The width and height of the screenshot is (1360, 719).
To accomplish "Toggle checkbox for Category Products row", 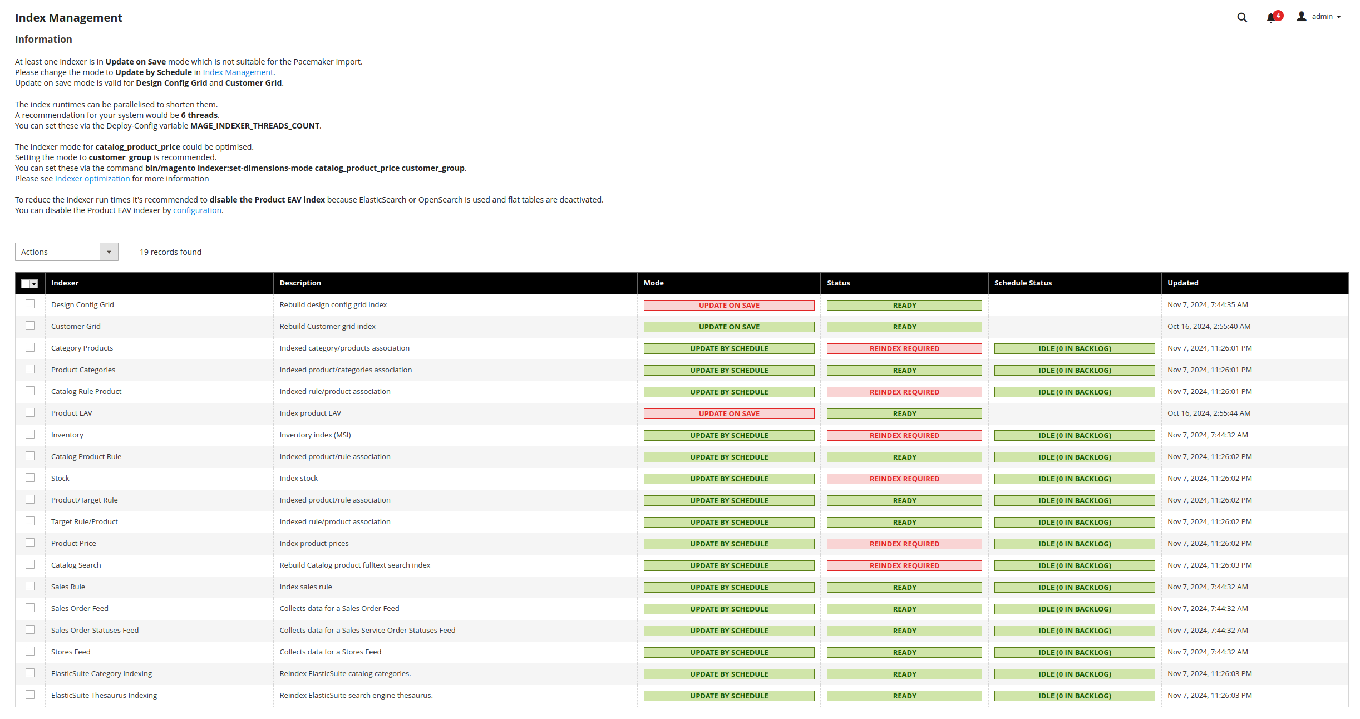I will [29, 347].
